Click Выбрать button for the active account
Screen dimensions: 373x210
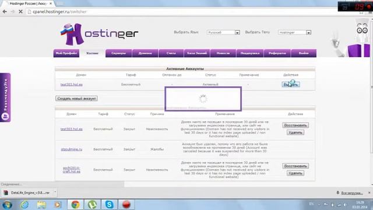[291, 85]
